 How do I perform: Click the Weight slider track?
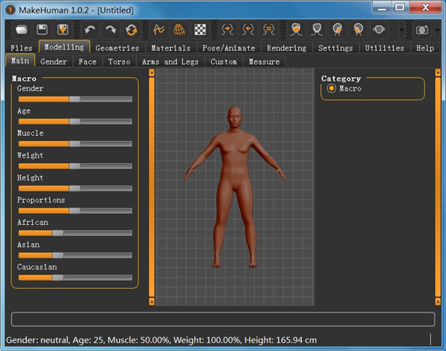74,165
